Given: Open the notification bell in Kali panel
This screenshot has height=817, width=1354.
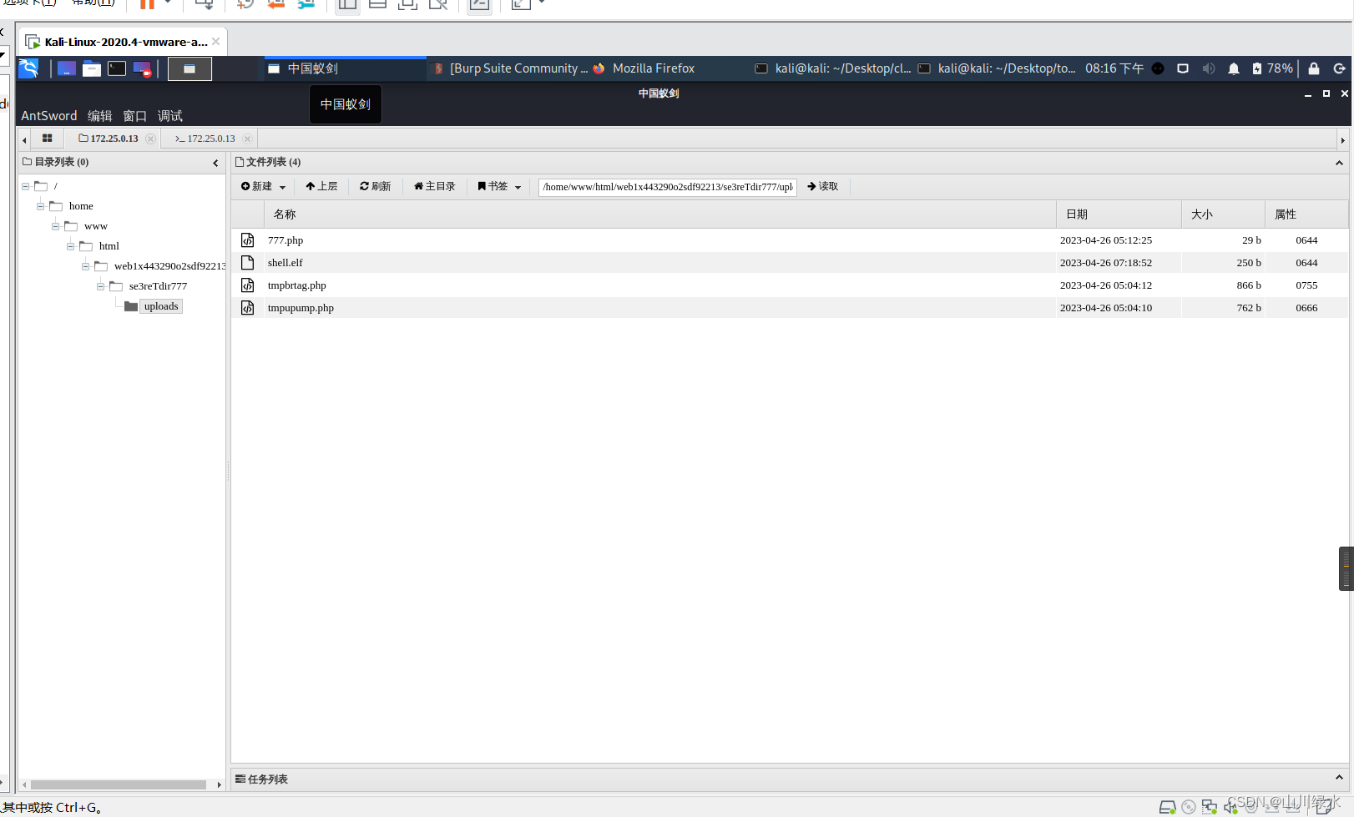Looking at the screenshot, I should (1234, 68).
